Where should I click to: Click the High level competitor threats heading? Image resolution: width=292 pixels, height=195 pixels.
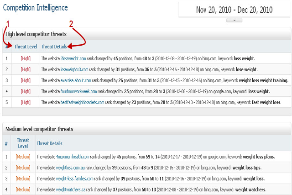pyautogui.click(x=36, y=34)
